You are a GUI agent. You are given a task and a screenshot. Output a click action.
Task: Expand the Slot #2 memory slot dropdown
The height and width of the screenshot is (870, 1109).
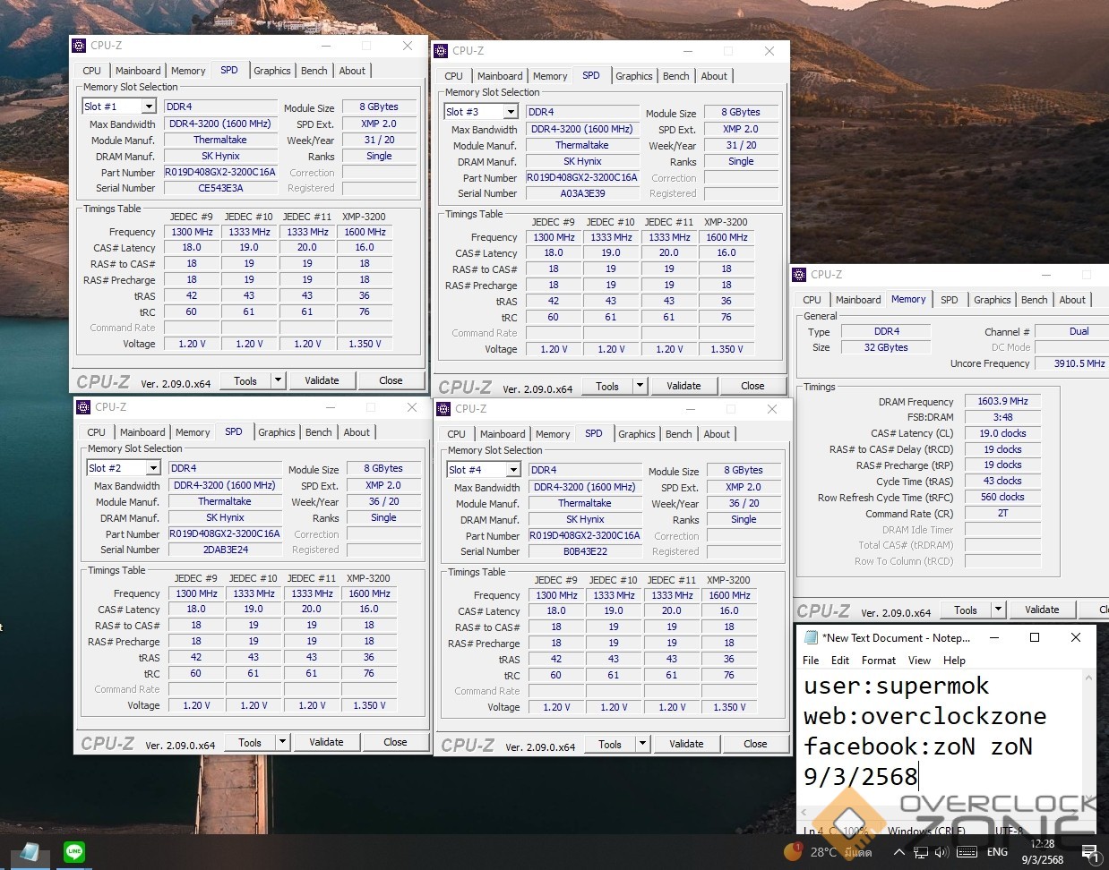pyautogui.click(x=152, y=468)
